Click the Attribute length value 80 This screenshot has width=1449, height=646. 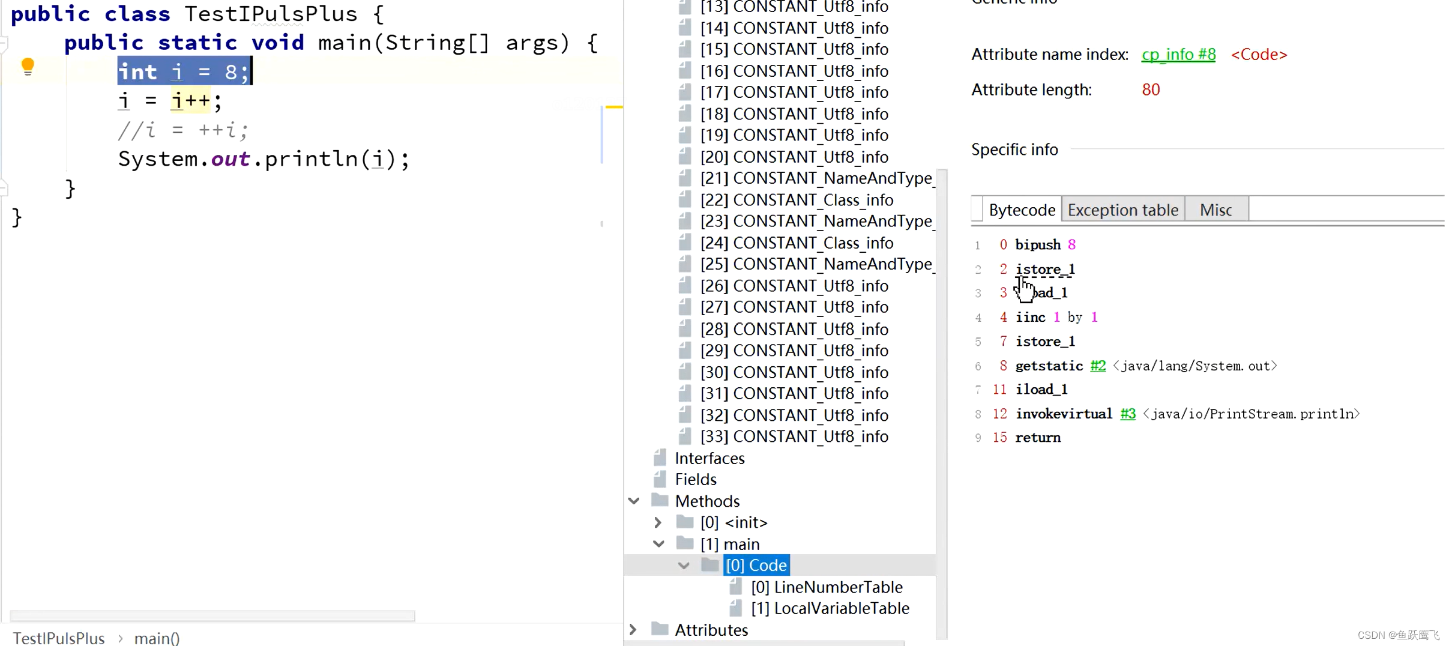click(1151, 89)
